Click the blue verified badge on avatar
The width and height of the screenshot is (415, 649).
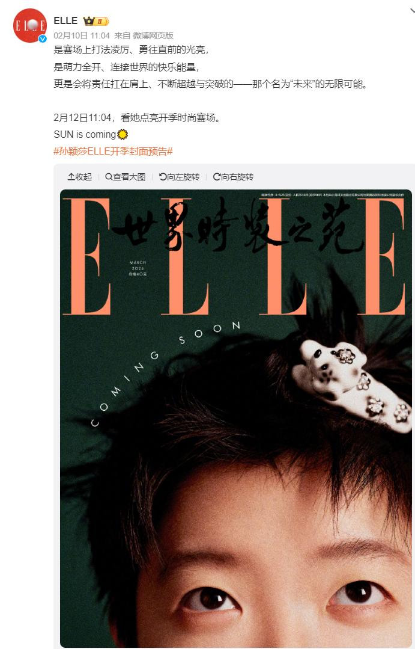click(42, 38)
